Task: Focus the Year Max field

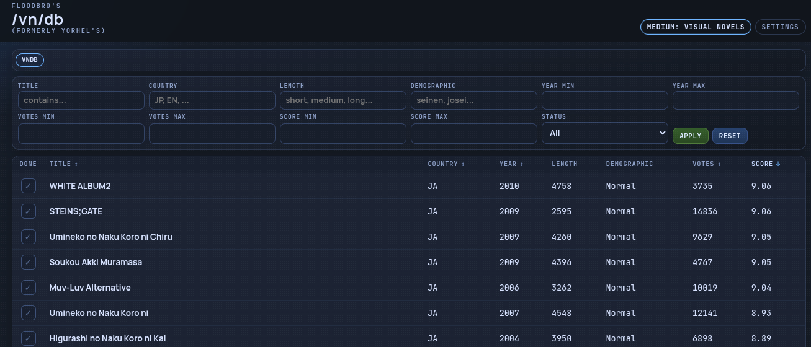Action: click(736, 100)
